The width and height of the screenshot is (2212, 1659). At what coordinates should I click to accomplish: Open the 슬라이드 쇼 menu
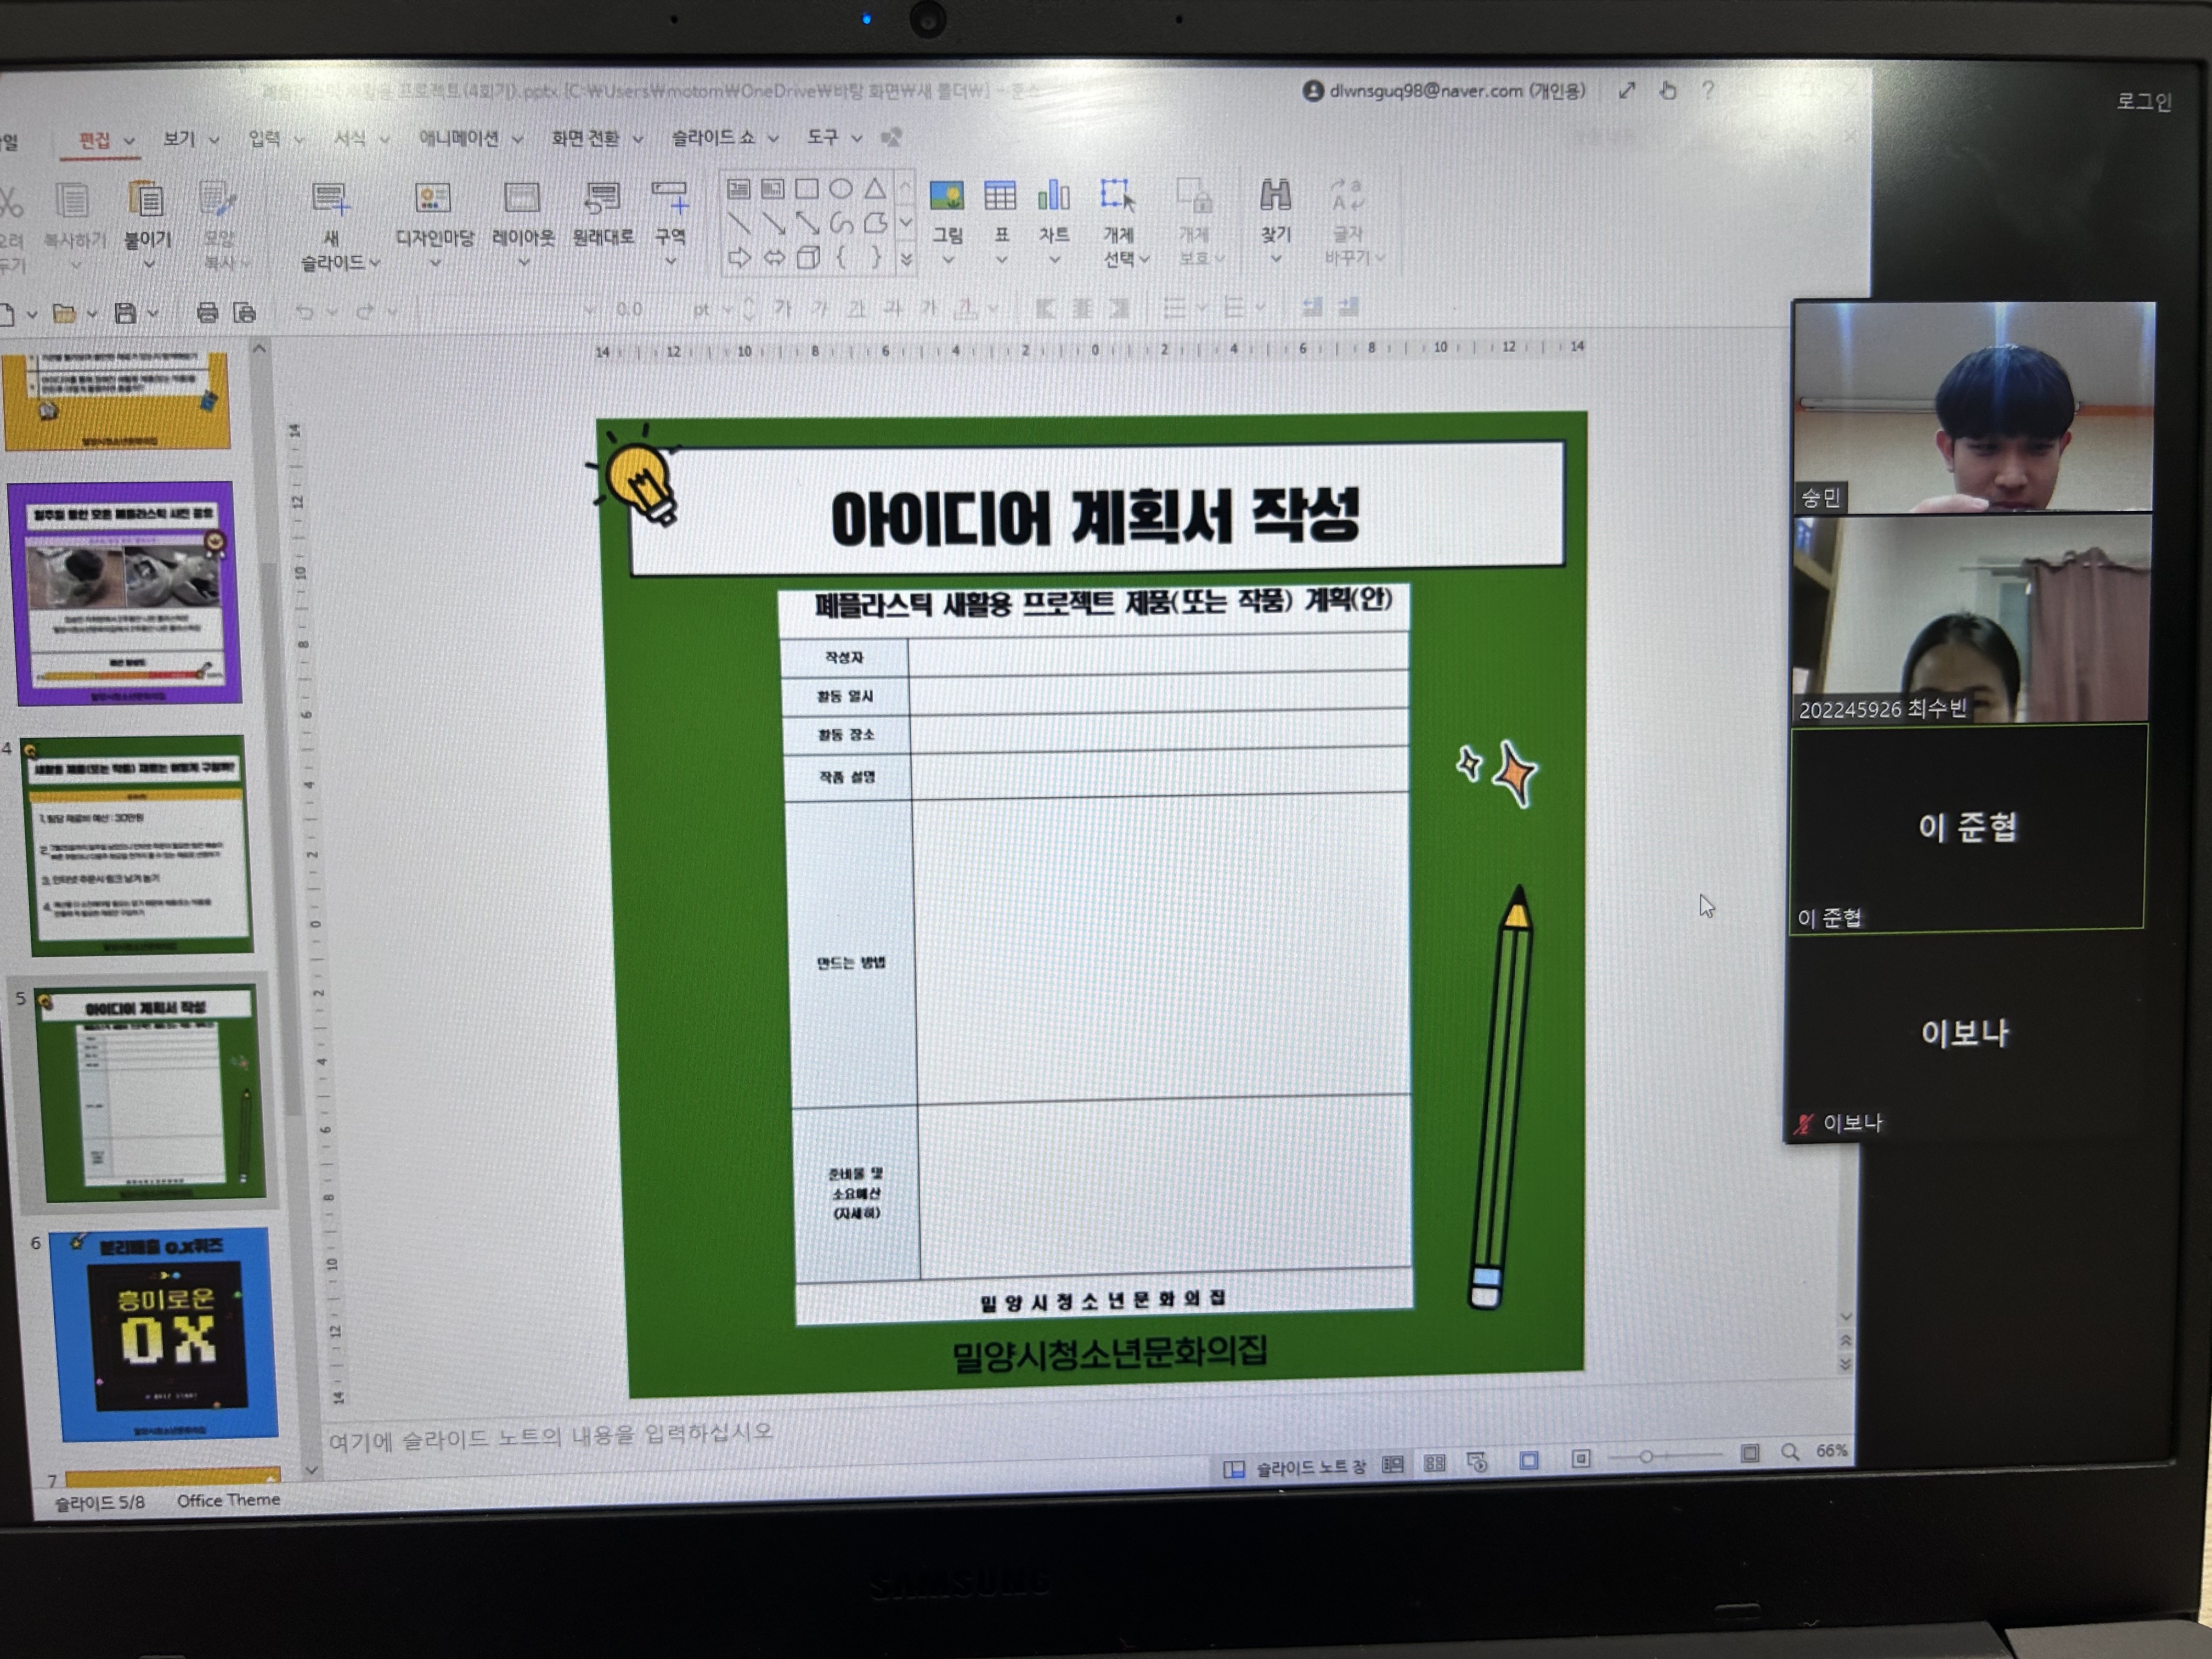[x=712, y=137]
